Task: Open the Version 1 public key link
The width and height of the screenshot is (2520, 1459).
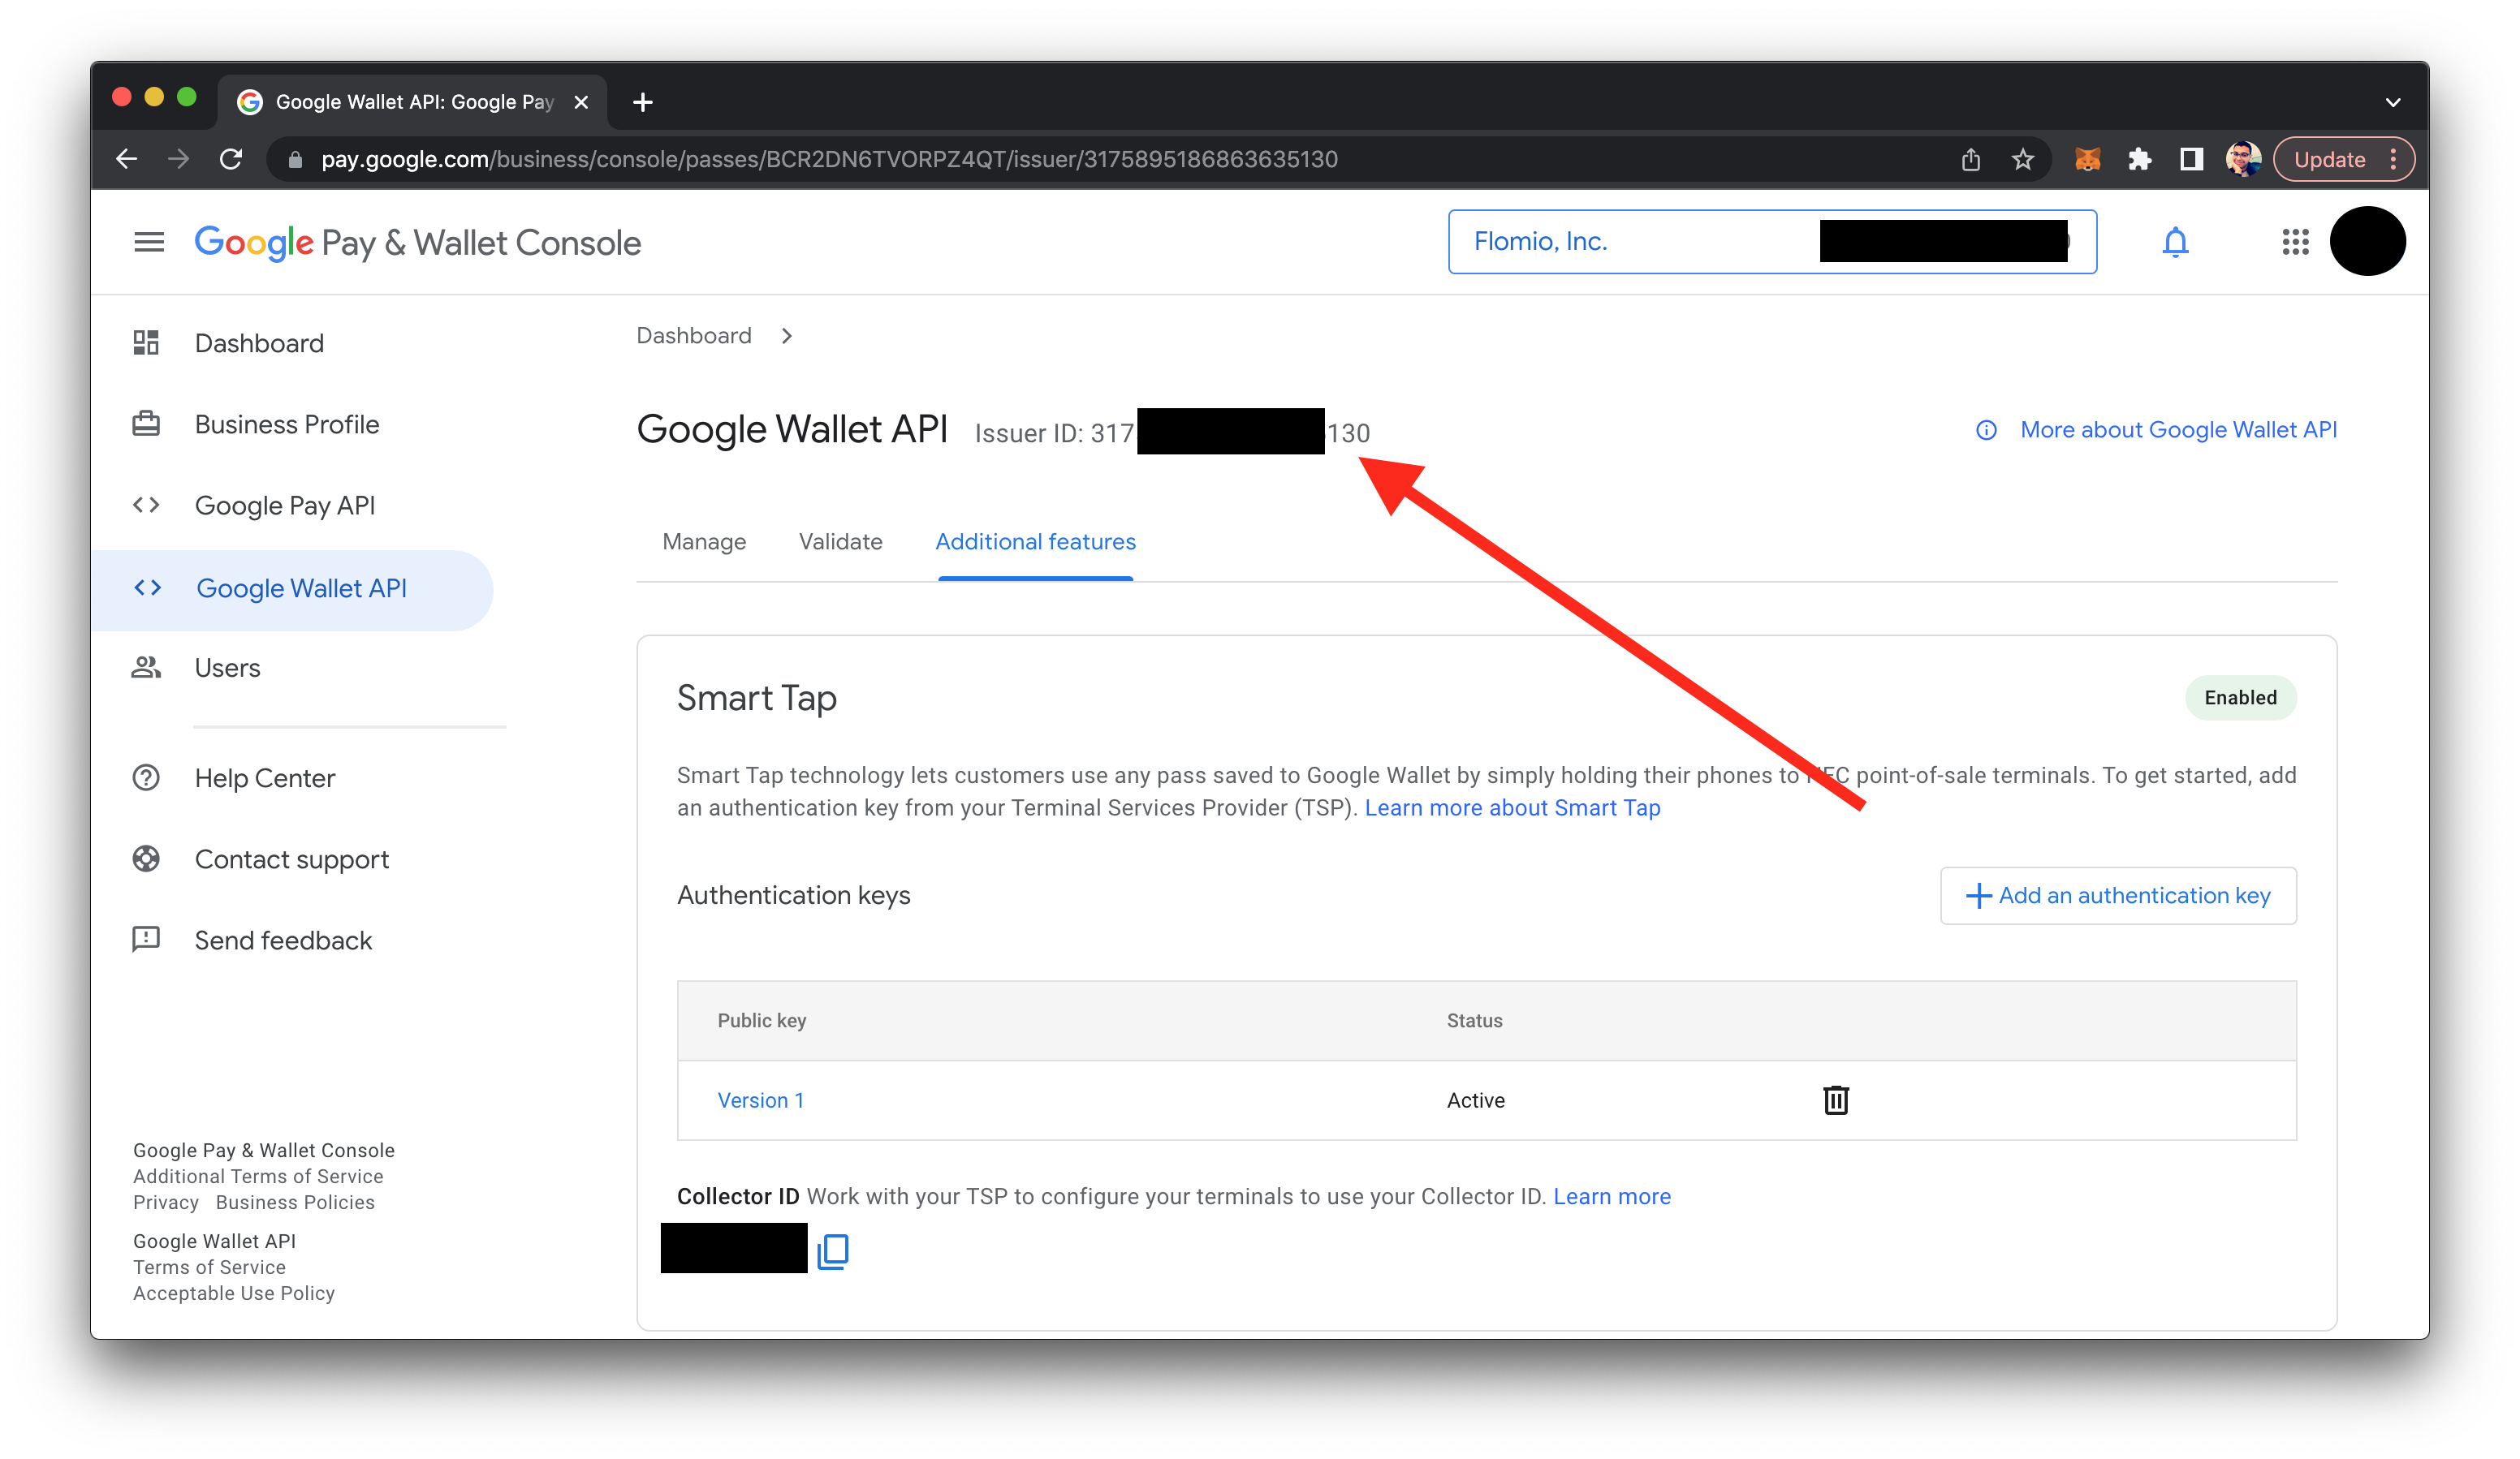Action: pyautogui.click(x=760, y=1100)
